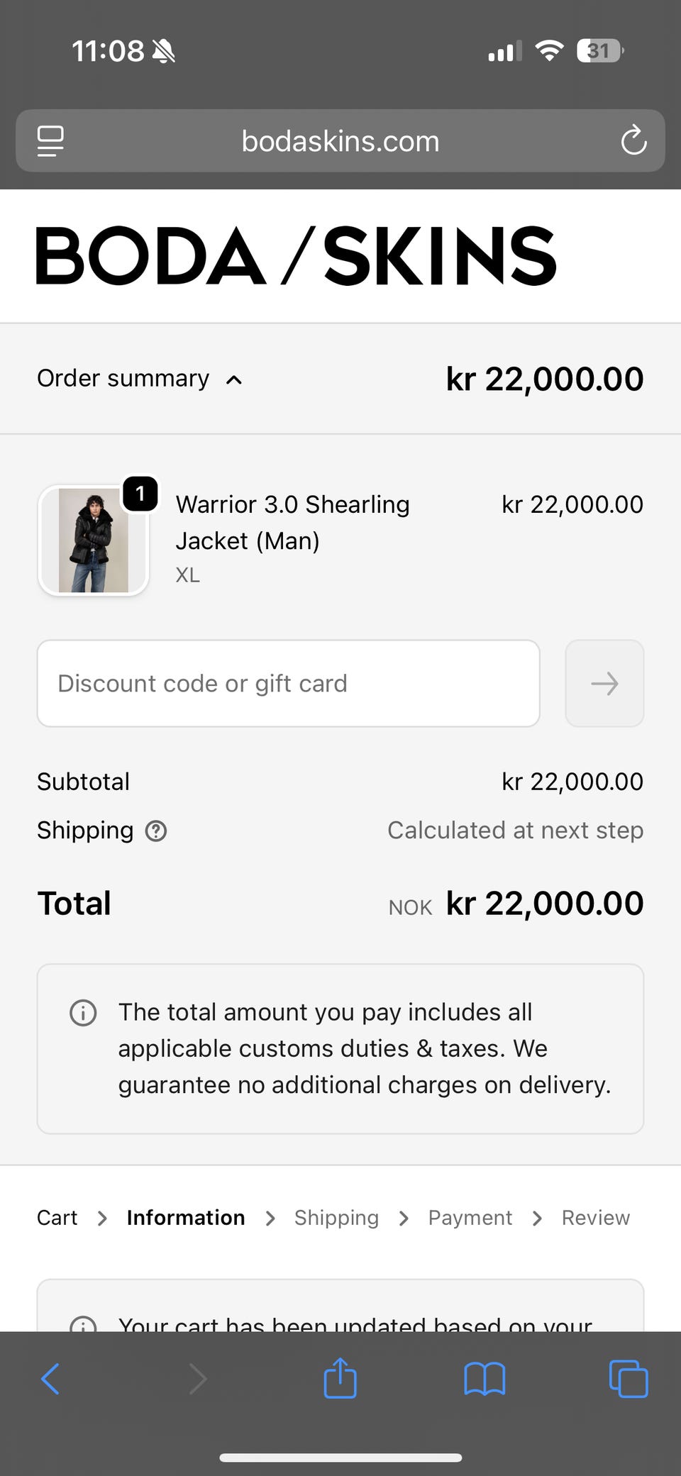Tap the Order summary label
Viewport: 681px width, 1476px height.
tap(123, 379)
